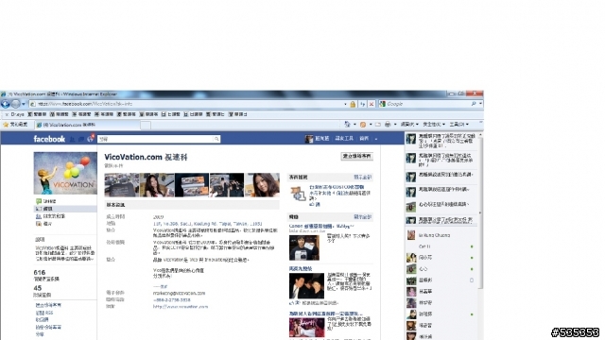Viewport: 605px width, 340px height.
Task: Click the IE home icon in command bar
Action: pos(347,125)
